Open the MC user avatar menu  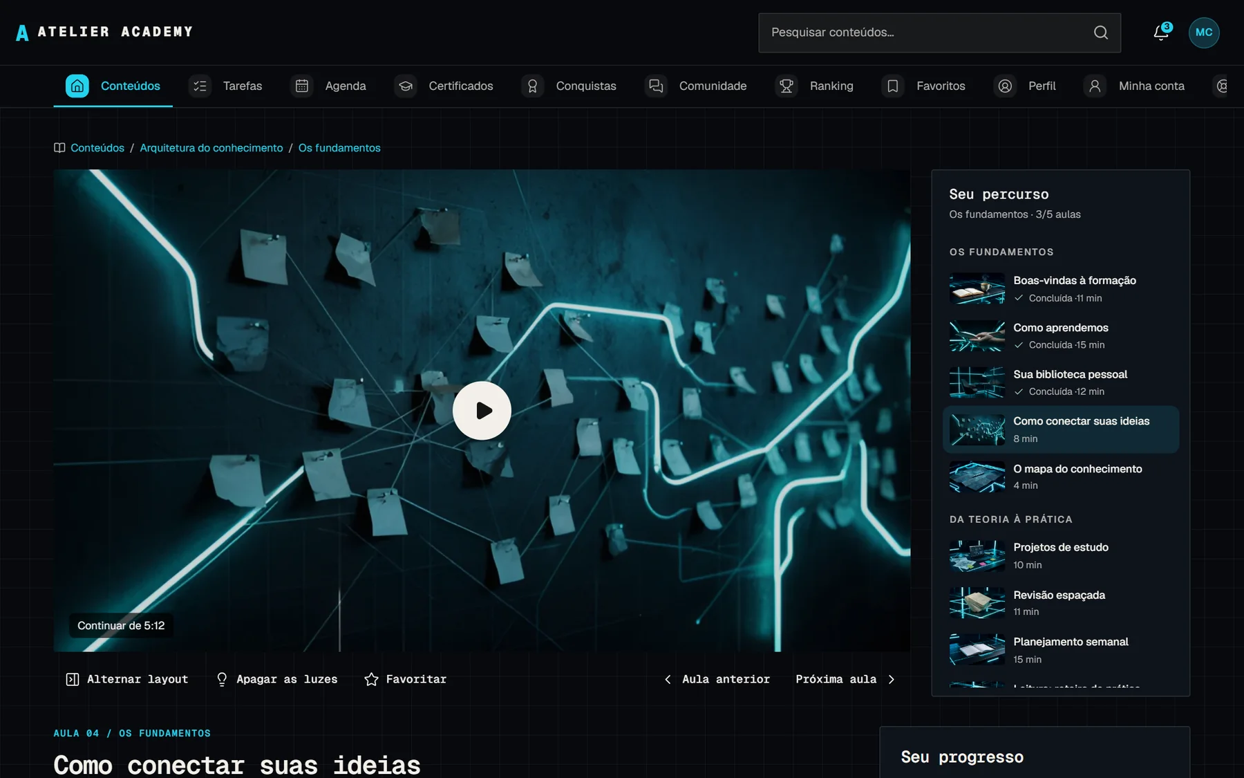tap(1204, 33)
